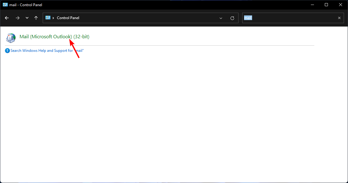
Task: Open address bar previous locations dropdown
Action: 221,18
